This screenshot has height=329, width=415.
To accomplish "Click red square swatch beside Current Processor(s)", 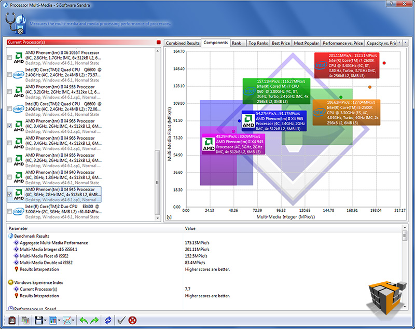I will pyautogui.click(x=159, y=42).
